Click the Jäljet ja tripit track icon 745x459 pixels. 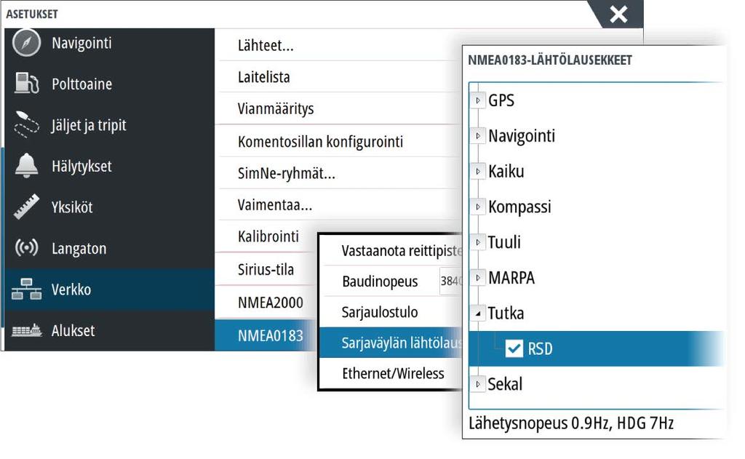pos(27,125)
